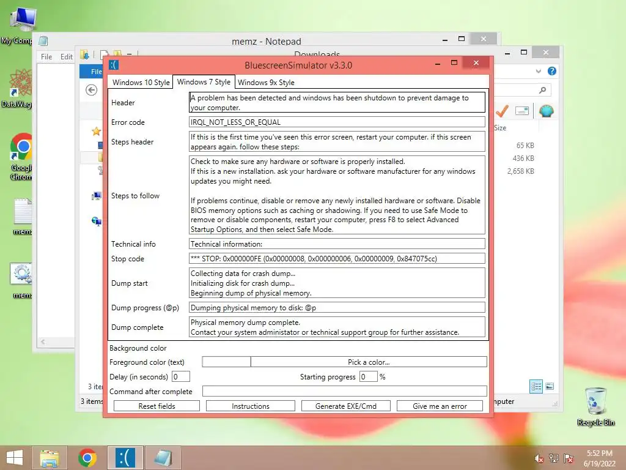
Task: Click the orange checkmark Classic Shell toolbar icon
Action: (x=502, y=111)
